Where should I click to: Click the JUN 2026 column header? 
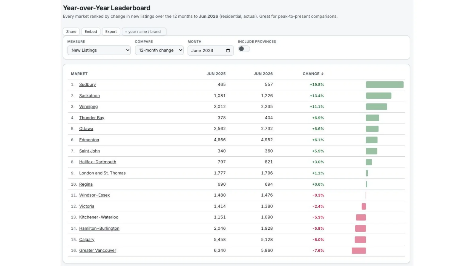click(x=263, y=74)
